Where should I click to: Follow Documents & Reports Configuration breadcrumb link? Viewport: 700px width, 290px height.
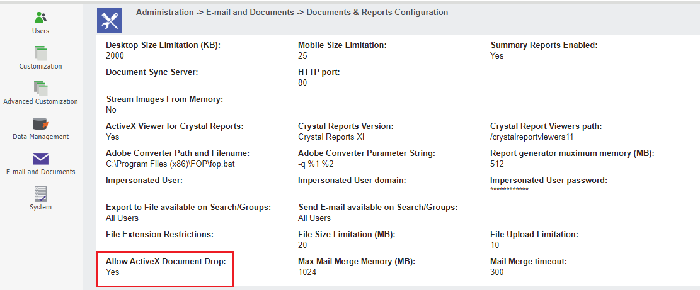(x=377, y=13)
